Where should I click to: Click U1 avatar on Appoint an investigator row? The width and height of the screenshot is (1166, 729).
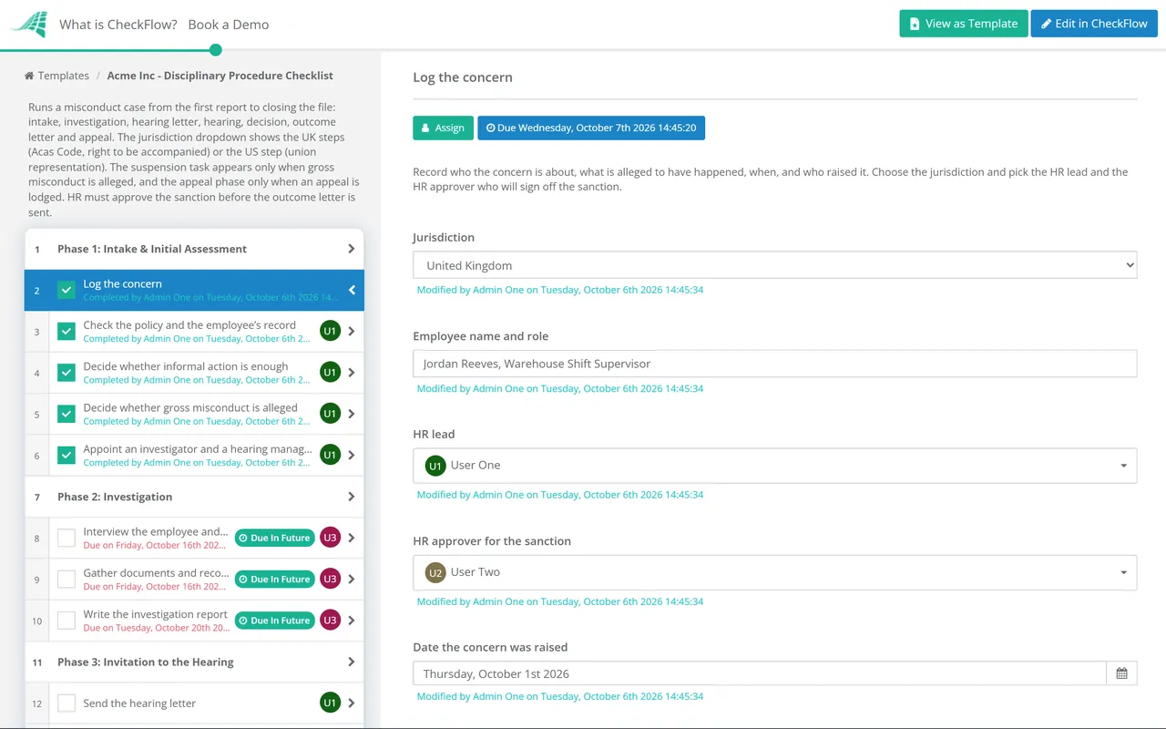click(330, 455)
